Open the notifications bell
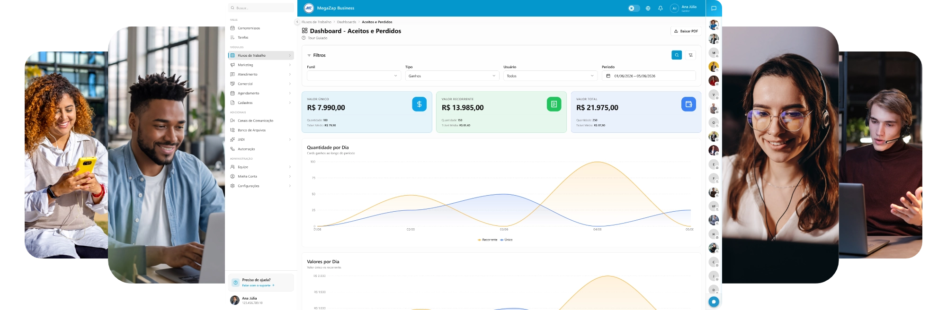The height and width of the screenshot is (310, 947). (660, 8)
